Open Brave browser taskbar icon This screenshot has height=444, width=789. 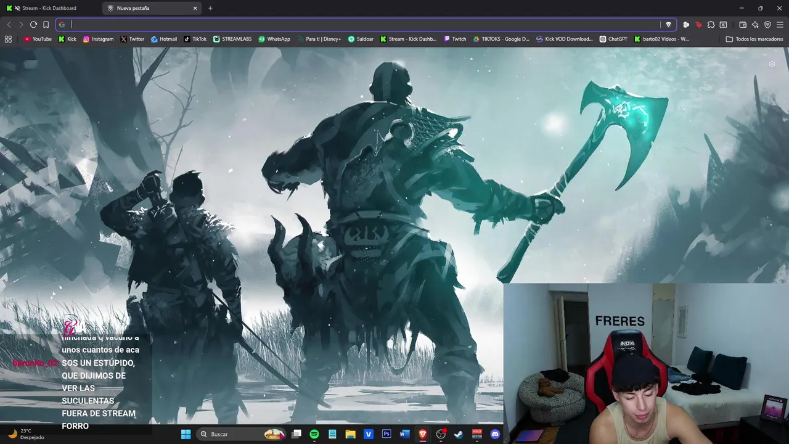coord(423,434)
